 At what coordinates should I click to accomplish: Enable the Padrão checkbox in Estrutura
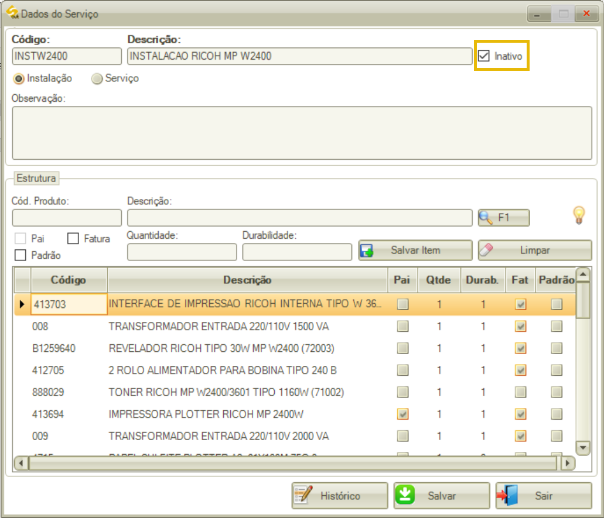click(21, 255)
